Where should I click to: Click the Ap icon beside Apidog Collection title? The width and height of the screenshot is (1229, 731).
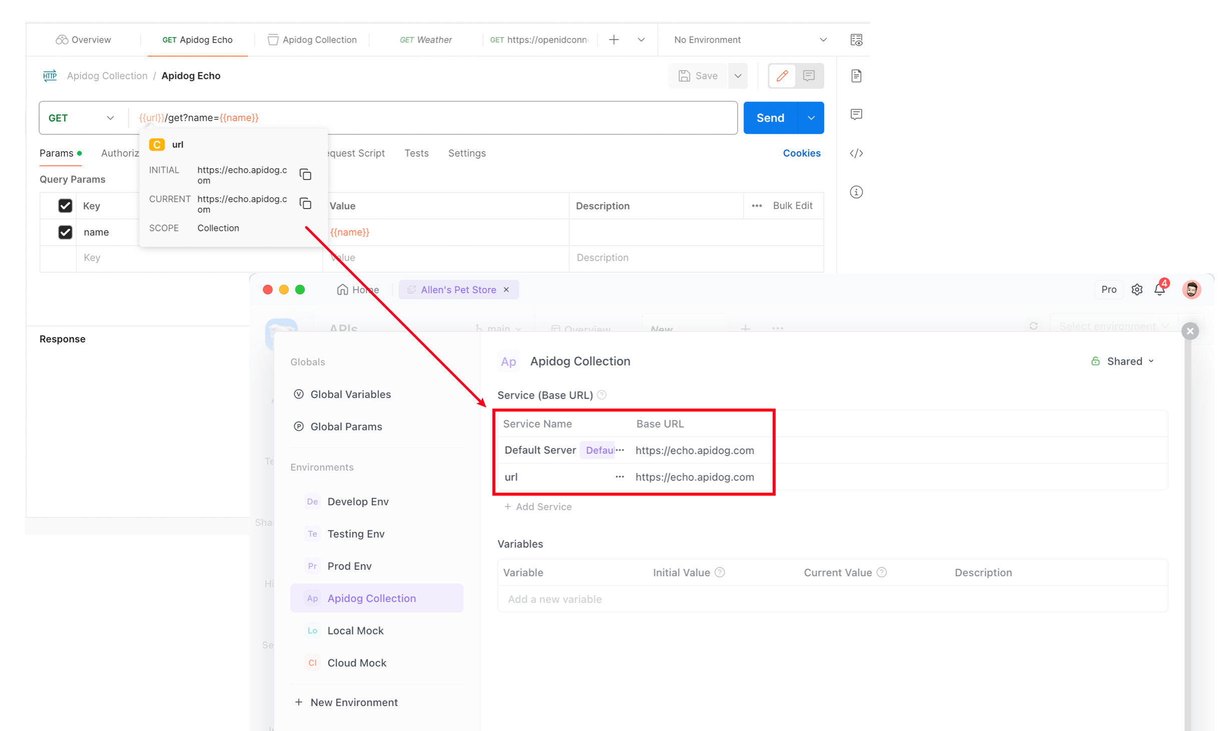pos(508,361)
